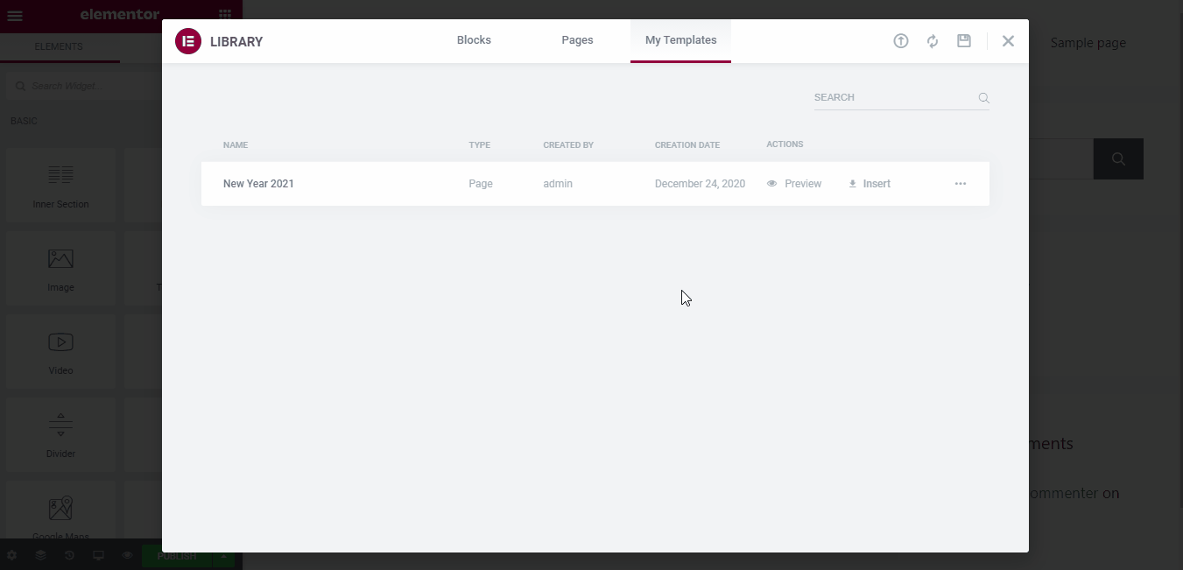This screenshot has width=1183, height=570.
Task: Click the commenter link on the page
Action: point(1063,493)
